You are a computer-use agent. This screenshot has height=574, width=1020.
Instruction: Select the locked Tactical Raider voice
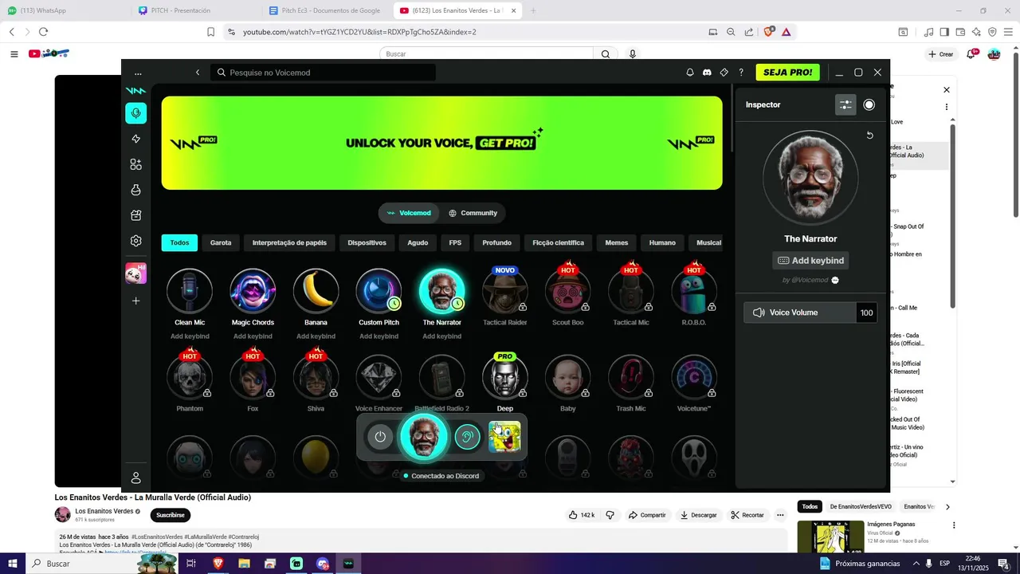505,290
